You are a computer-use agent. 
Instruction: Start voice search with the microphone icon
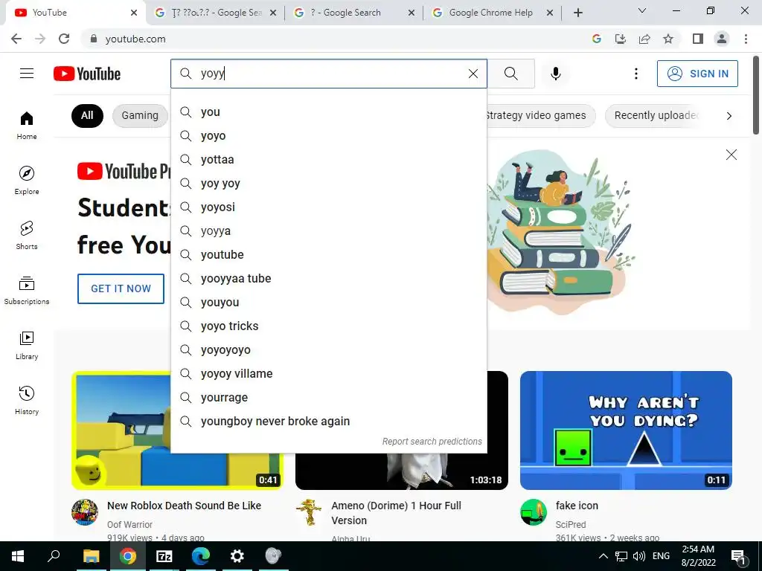(x=556, y=74)
